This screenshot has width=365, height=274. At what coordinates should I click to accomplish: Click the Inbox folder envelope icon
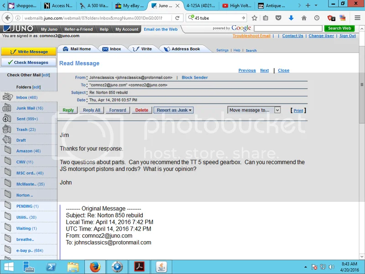click(8, 97)
